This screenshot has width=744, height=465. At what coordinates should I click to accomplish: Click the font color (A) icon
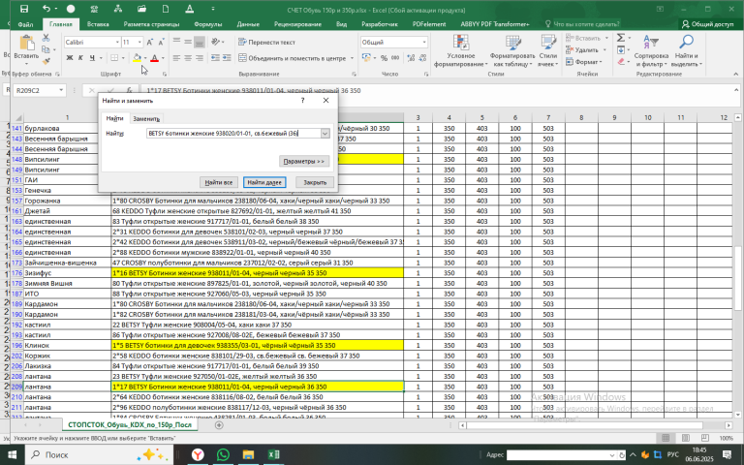coord(154,58)
